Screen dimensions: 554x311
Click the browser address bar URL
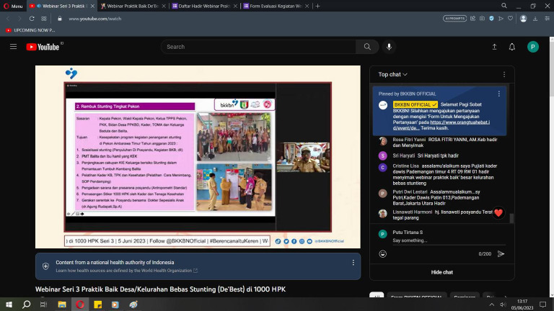click(x=95, y=18)
